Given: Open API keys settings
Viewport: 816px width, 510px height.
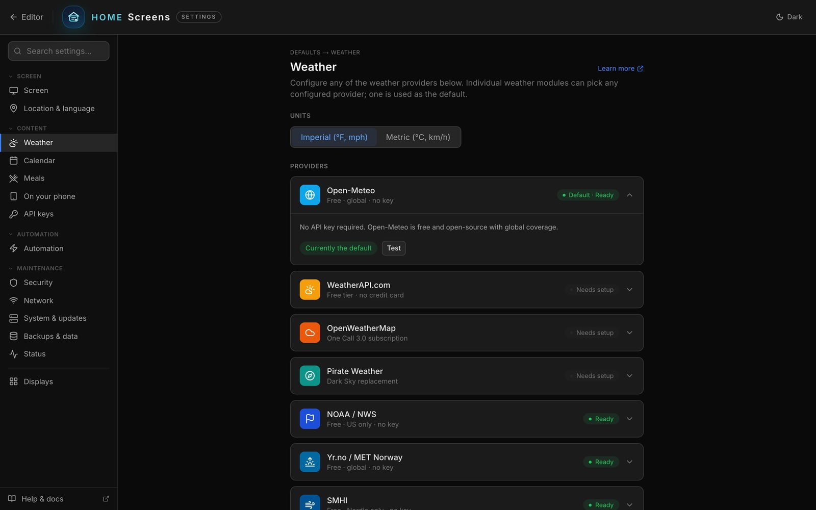Looking at the screenshot, I should 59,214.
